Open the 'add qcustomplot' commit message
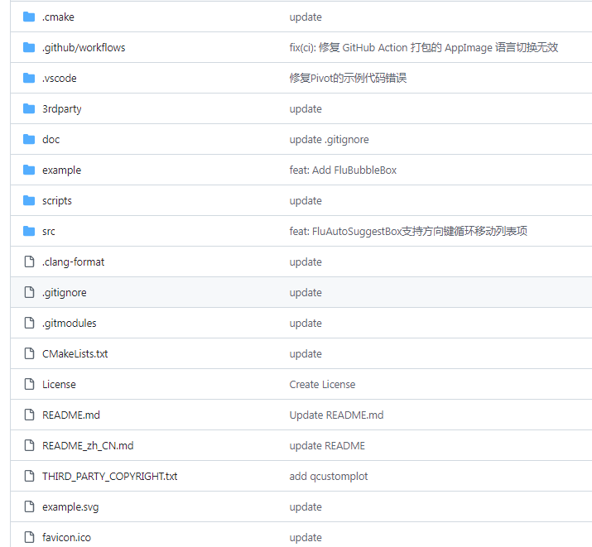 click(x=329, y=477)
